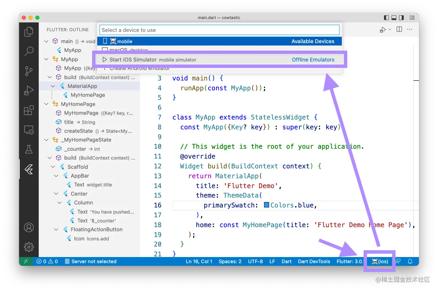Click the StatelessWidget class name in code
Viewport: 438px width, 291px height.
280,117
